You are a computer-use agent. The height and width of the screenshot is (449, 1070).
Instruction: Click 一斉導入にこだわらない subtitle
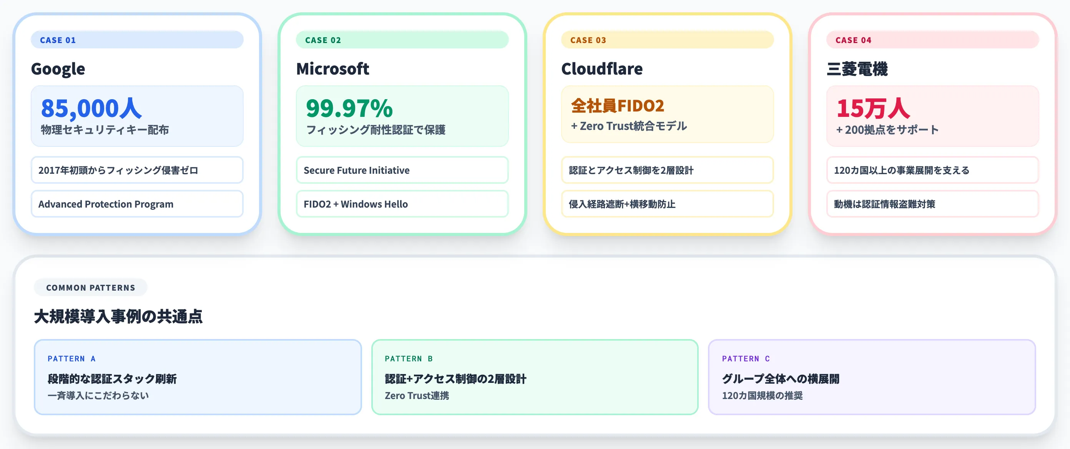(x=98, y=396)
